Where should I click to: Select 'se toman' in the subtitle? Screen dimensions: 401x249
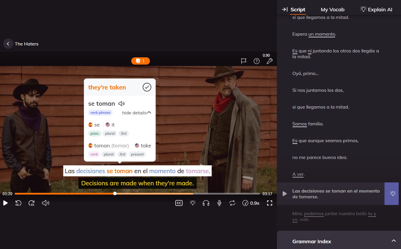[x=119, y=171]
